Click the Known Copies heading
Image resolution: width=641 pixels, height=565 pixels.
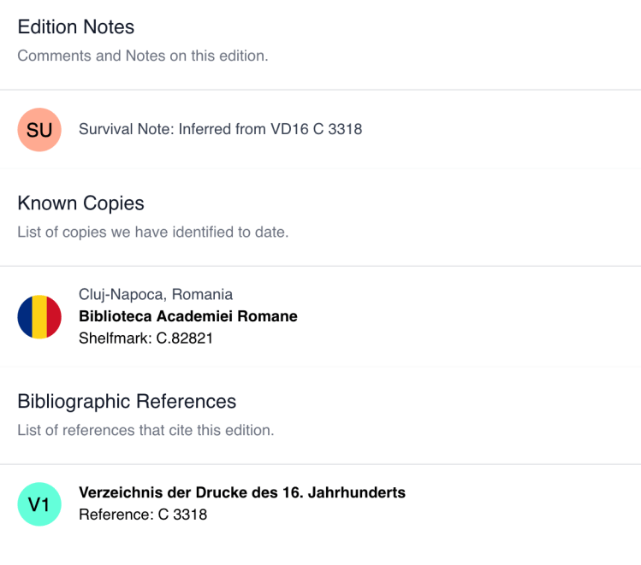coord(80,203)
